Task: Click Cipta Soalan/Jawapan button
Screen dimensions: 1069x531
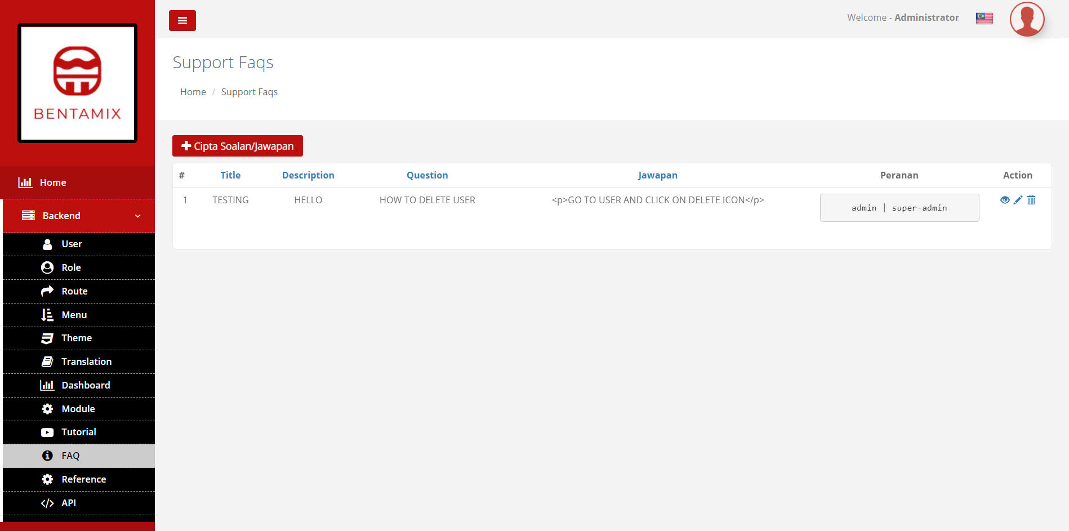Action: [237, 146]
